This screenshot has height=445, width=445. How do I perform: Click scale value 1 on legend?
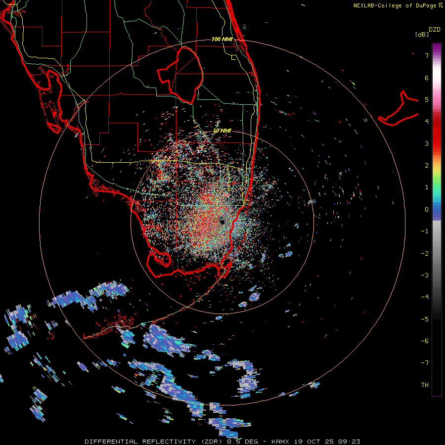point(427,187)
